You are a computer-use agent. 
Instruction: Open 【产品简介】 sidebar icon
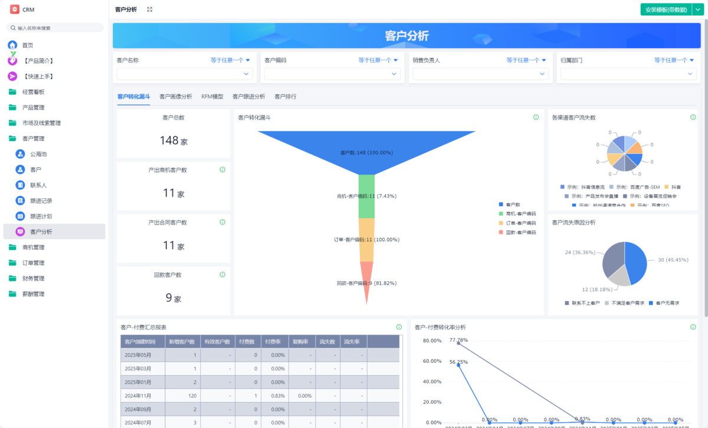click(12, 61)
